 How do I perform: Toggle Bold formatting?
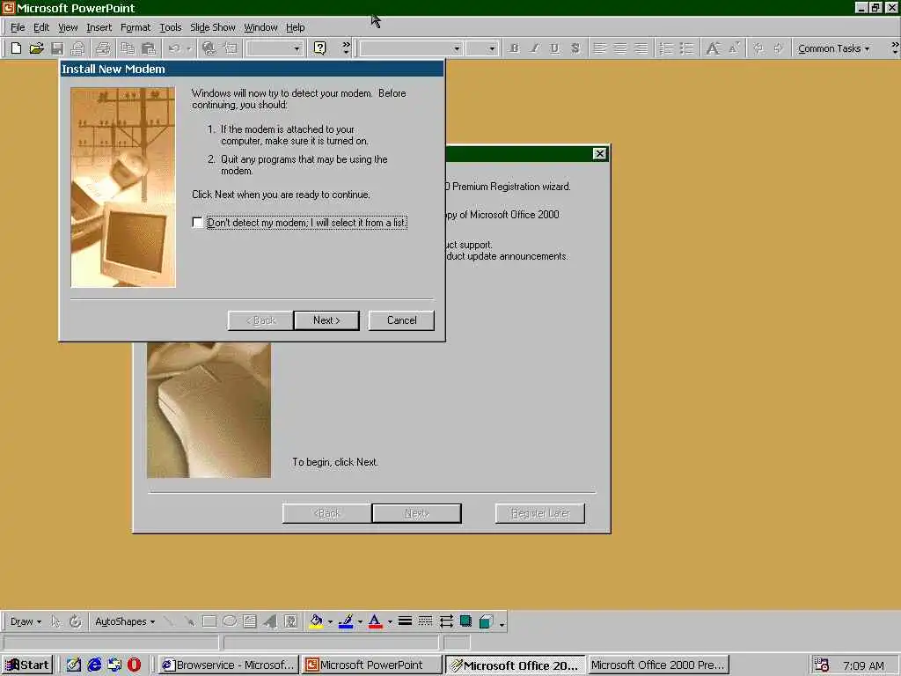[x=514, y=48]
